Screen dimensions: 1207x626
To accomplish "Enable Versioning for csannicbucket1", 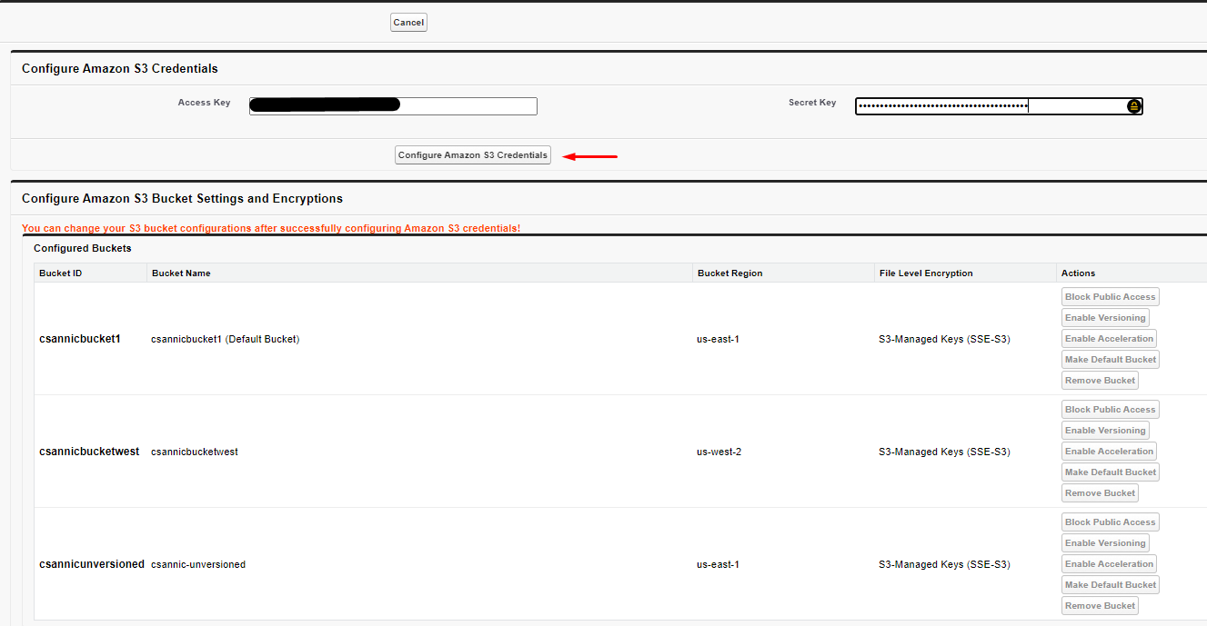I will pyautogui.click(x=1105, y=318).
